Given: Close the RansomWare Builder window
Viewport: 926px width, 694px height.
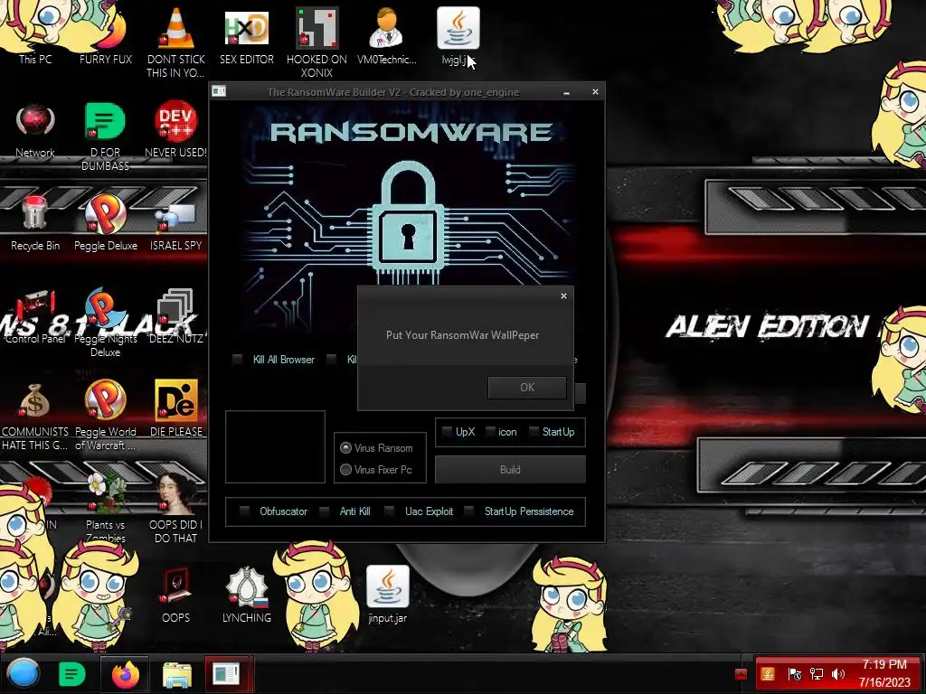Looking at the screenshot, I should click(595, 91).
